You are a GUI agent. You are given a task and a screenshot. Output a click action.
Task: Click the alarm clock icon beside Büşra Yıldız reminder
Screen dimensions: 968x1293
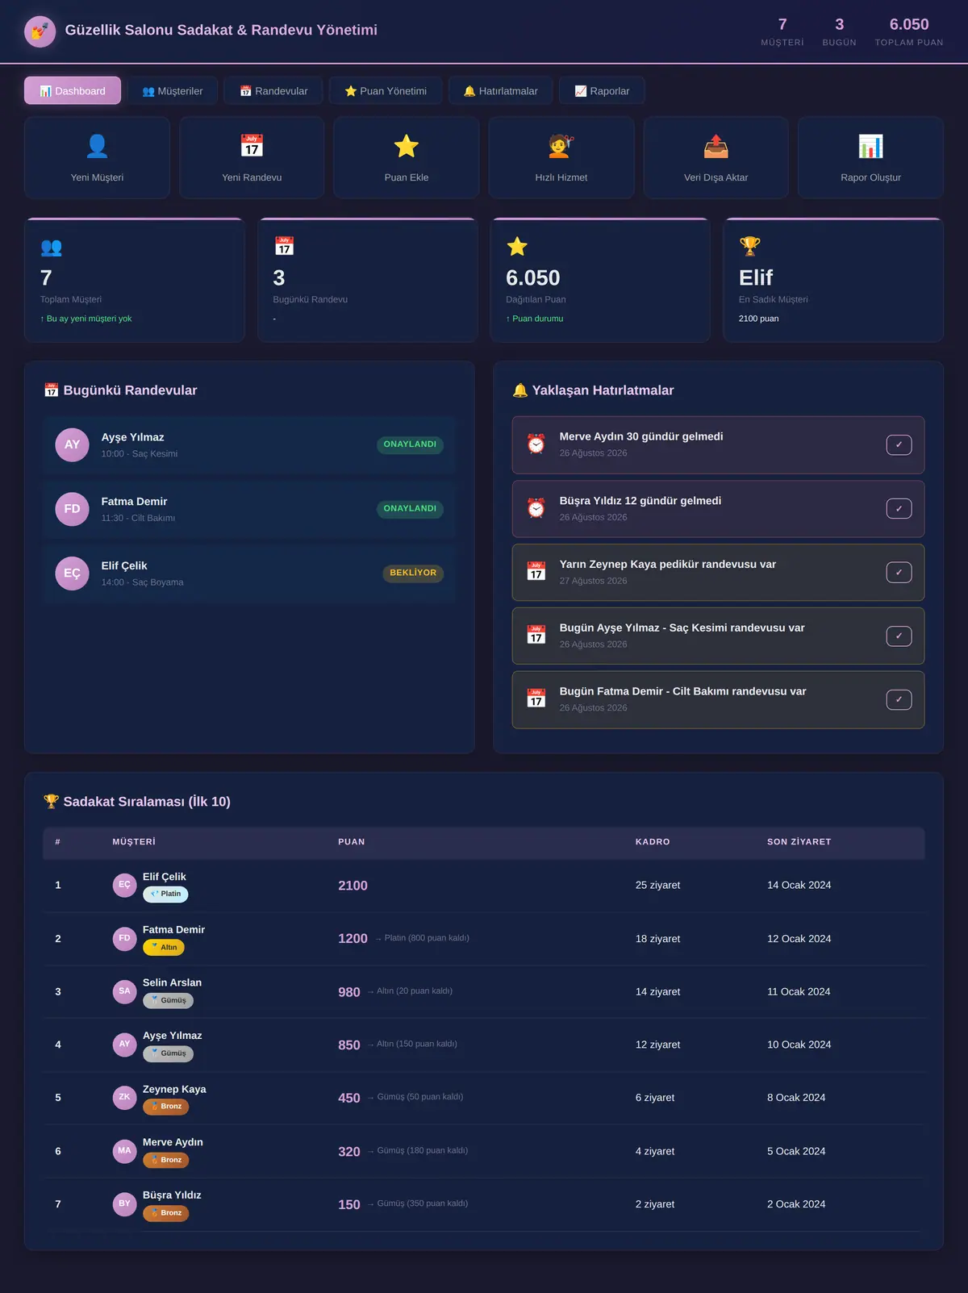(x=536, y=508)
